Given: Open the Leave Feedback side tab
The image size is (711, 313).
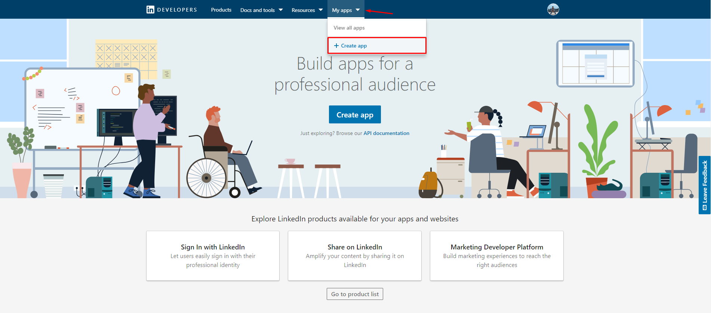Looking at the screenshot, I should tap(705, 185).
